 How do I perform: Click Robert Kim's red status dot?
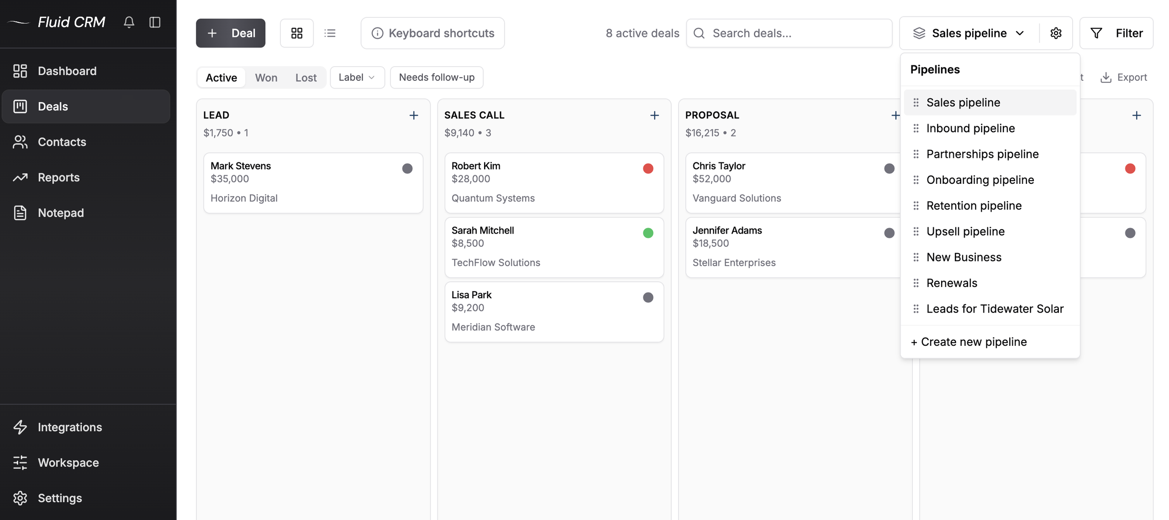click(648, 168)
